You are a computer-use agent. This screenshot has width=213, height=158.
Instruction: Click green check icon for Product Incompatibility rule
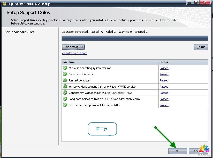pyautogui.click(x=65, y=105)
